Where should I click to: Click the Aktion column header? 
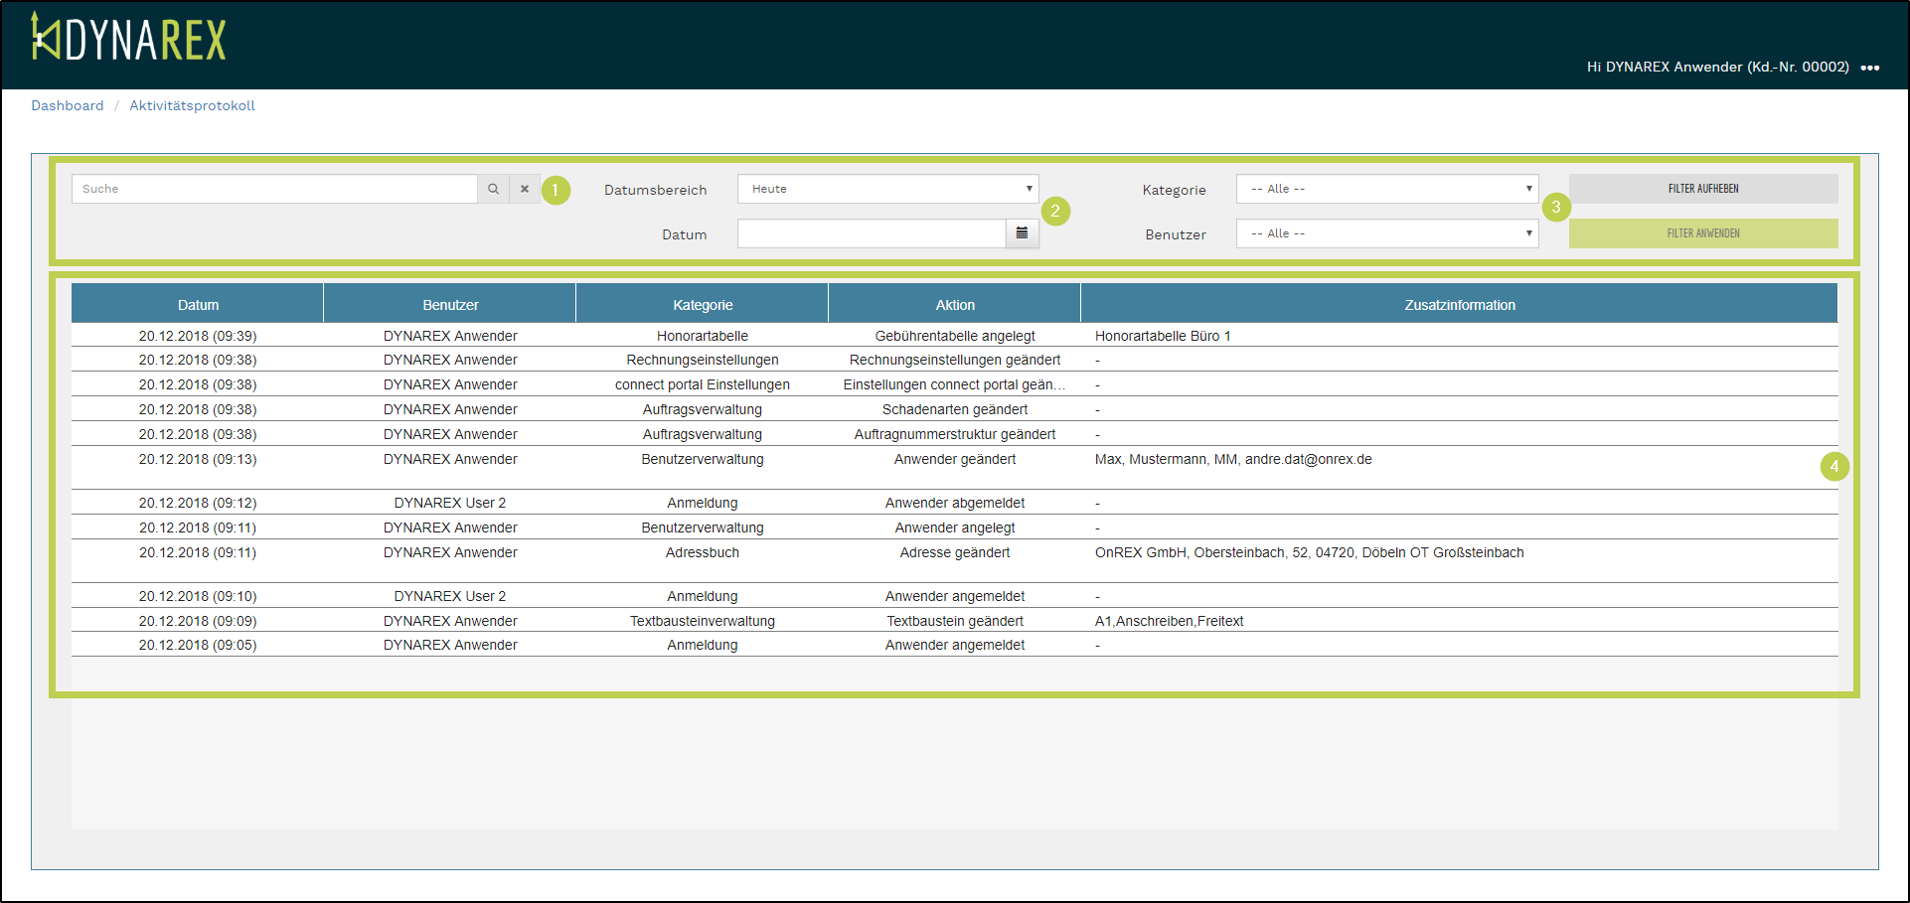(x=954, y=305)
